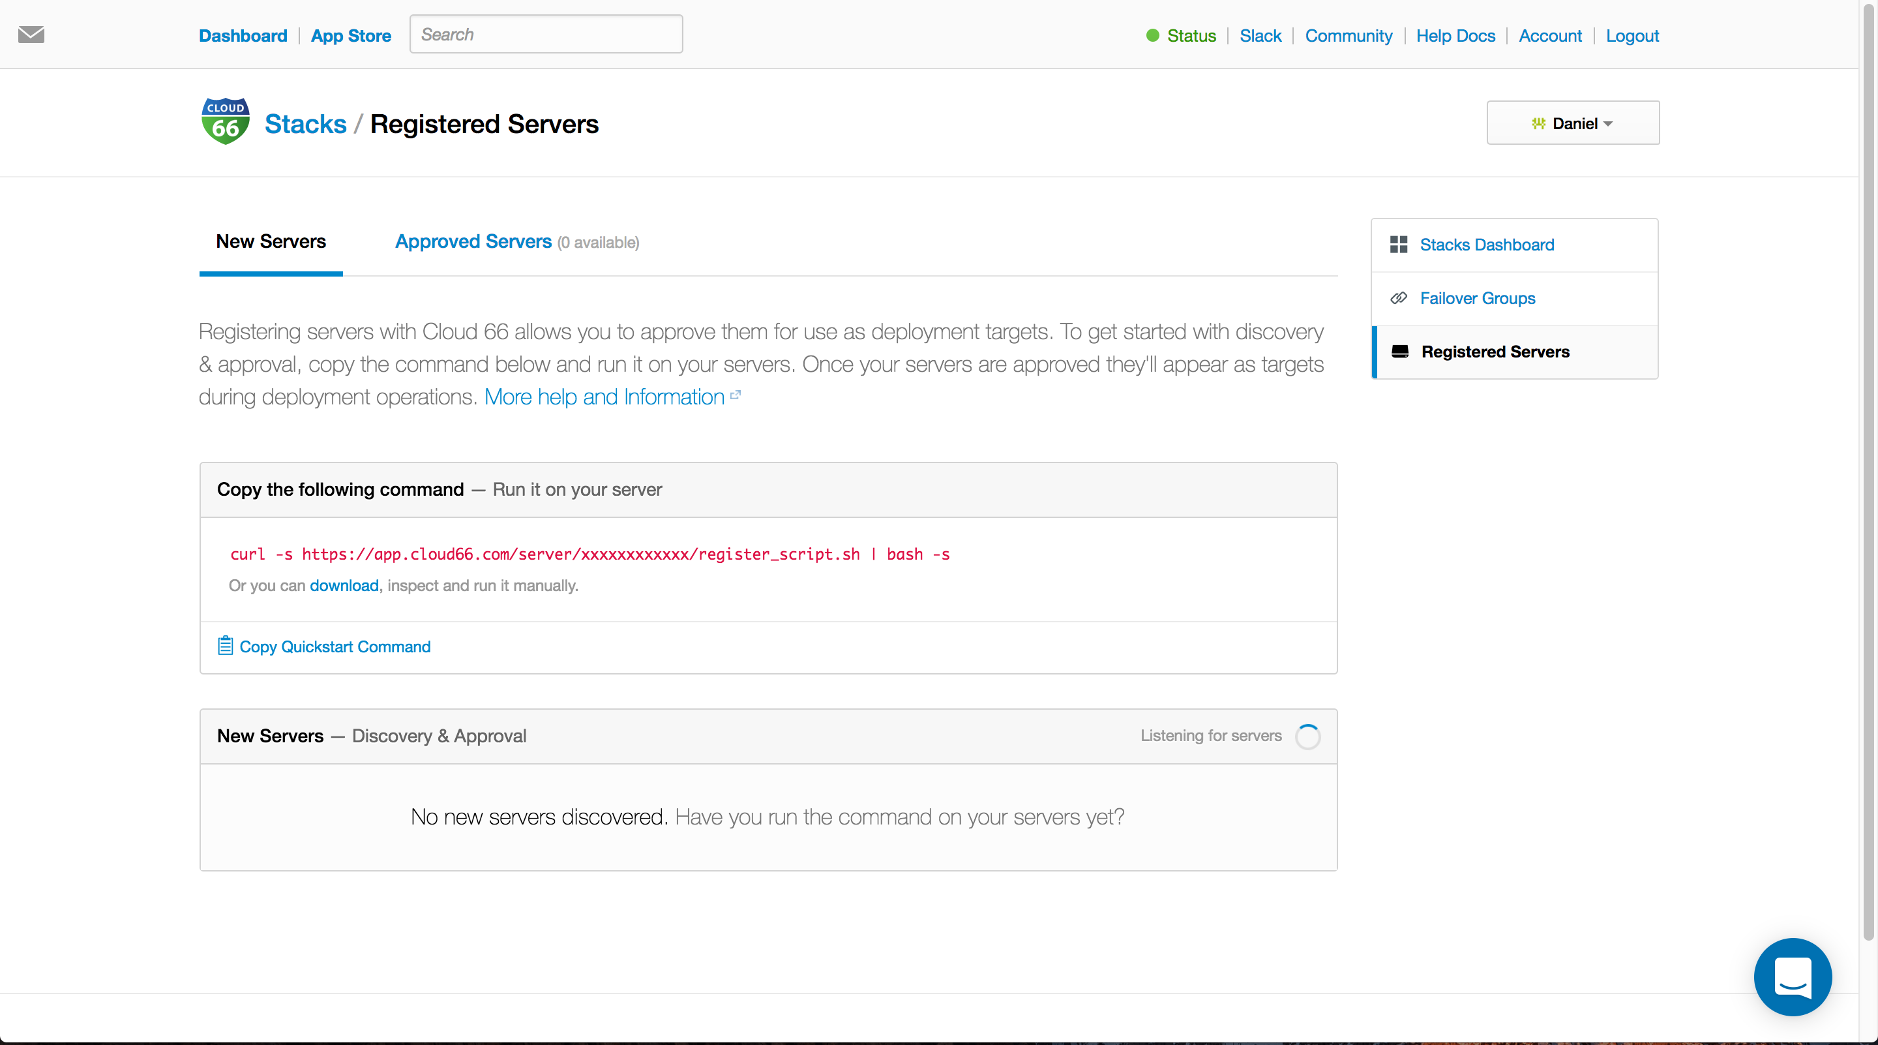The image size is (1878, 1045).
Task: Click the envelope mail icon
Action: tap(31, 35)
